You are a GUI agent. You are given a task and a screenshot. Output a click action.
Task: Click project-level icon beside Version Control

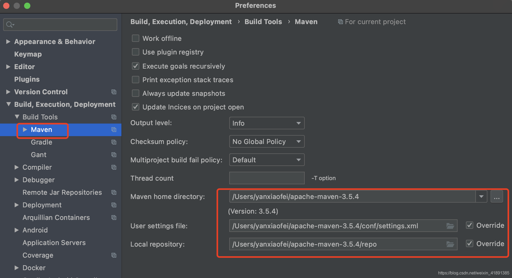(114, 92)
